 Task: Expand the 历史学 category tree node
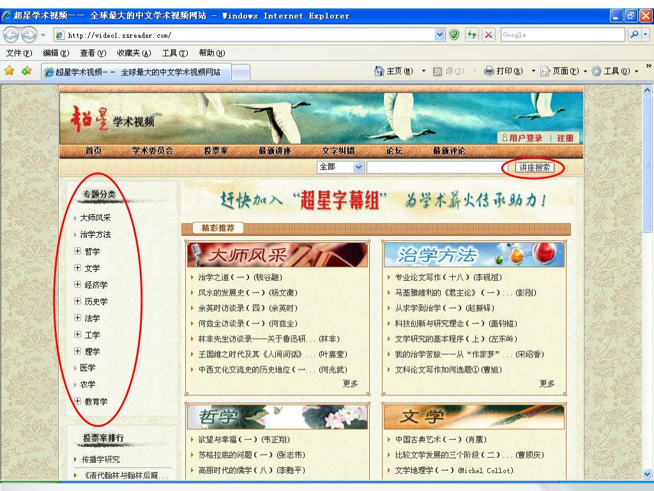tap(77, 301)
